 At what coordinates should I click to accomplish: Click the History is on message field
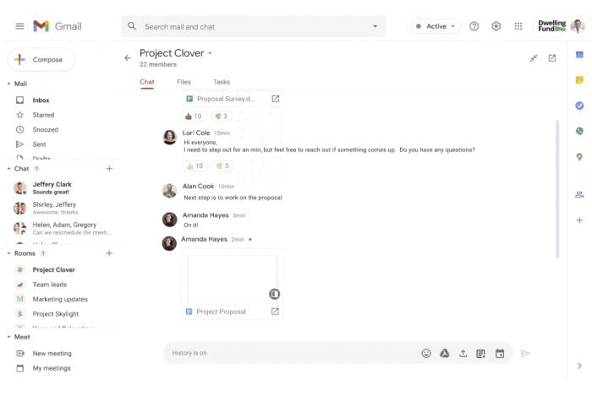click(x=293, y=353)
